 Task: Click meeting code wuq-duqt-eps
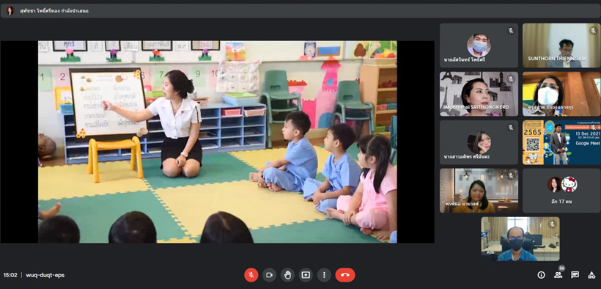coord(45,275)
